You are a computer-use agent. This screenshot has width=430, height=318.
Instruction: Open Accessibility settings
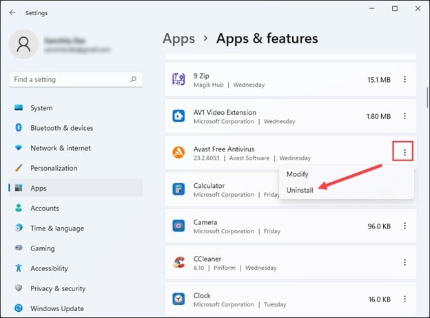coord(76,268)
